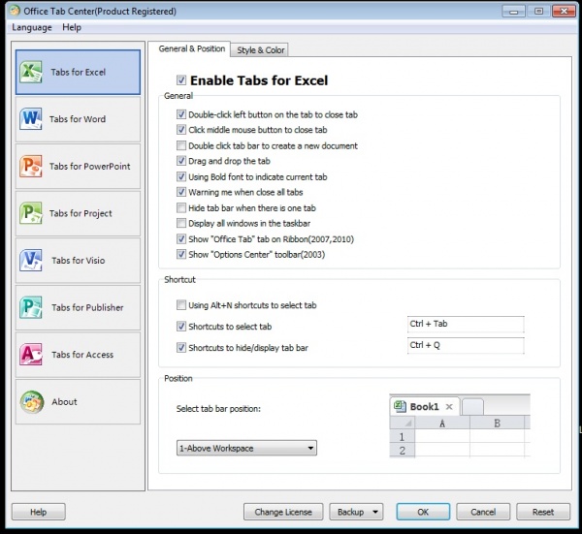Expand the Backup button dropdown arrow
The height and width of the screenshot is (534, 582).
pos(375,512)
